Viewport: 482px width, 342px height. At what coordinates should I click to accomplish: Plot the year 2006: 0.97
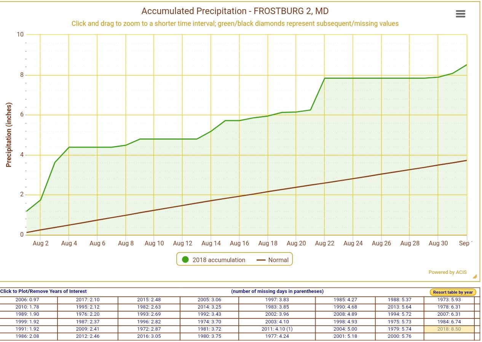27,300
